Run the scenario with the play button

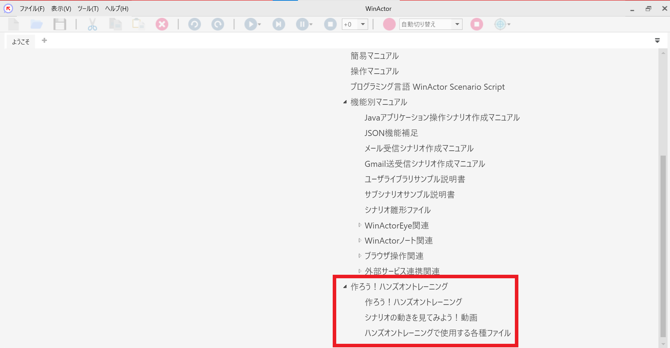point(250,24)
